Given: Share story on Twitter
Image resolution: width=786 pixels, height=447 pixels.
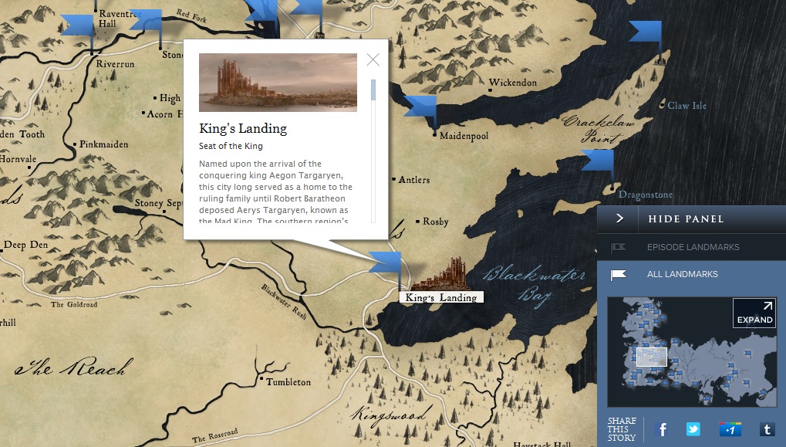Looking at the screenshot, I should click(x=693, y=429).
